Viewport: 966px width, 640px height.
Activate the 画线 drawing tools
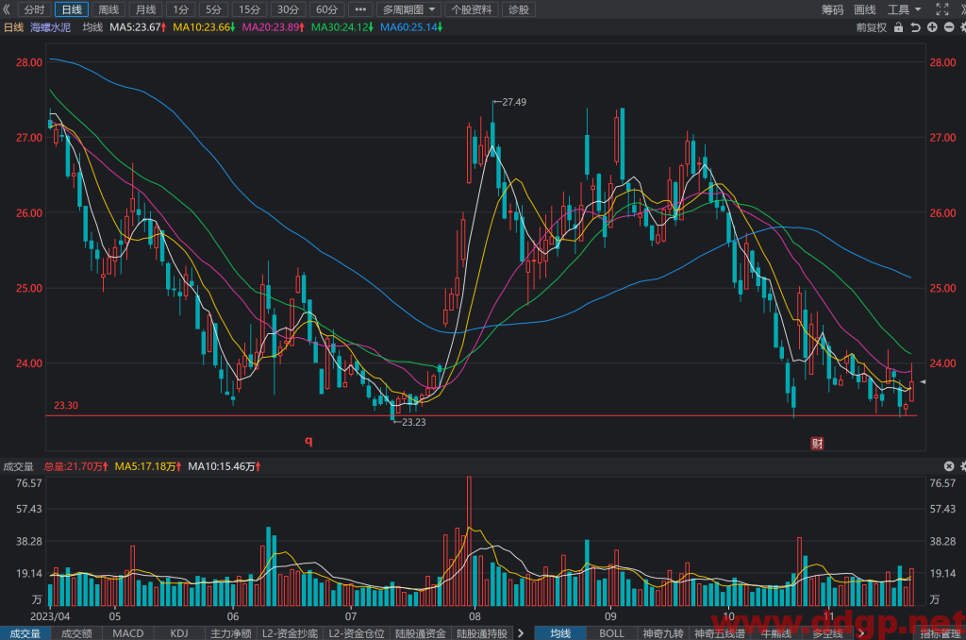tap(865, 9)
